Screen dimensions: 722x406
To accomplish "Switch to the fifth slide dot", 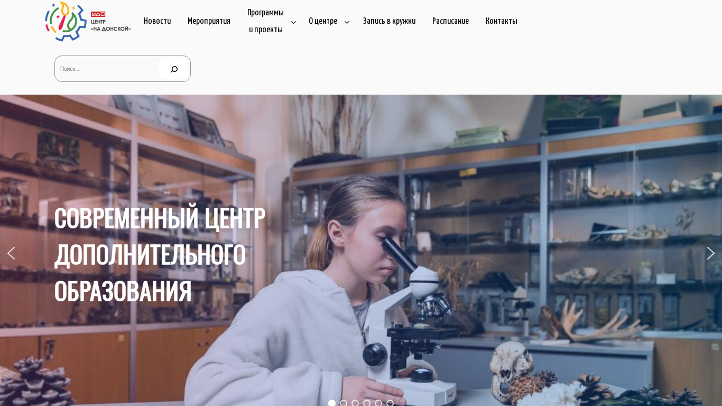I will [378, 403].
